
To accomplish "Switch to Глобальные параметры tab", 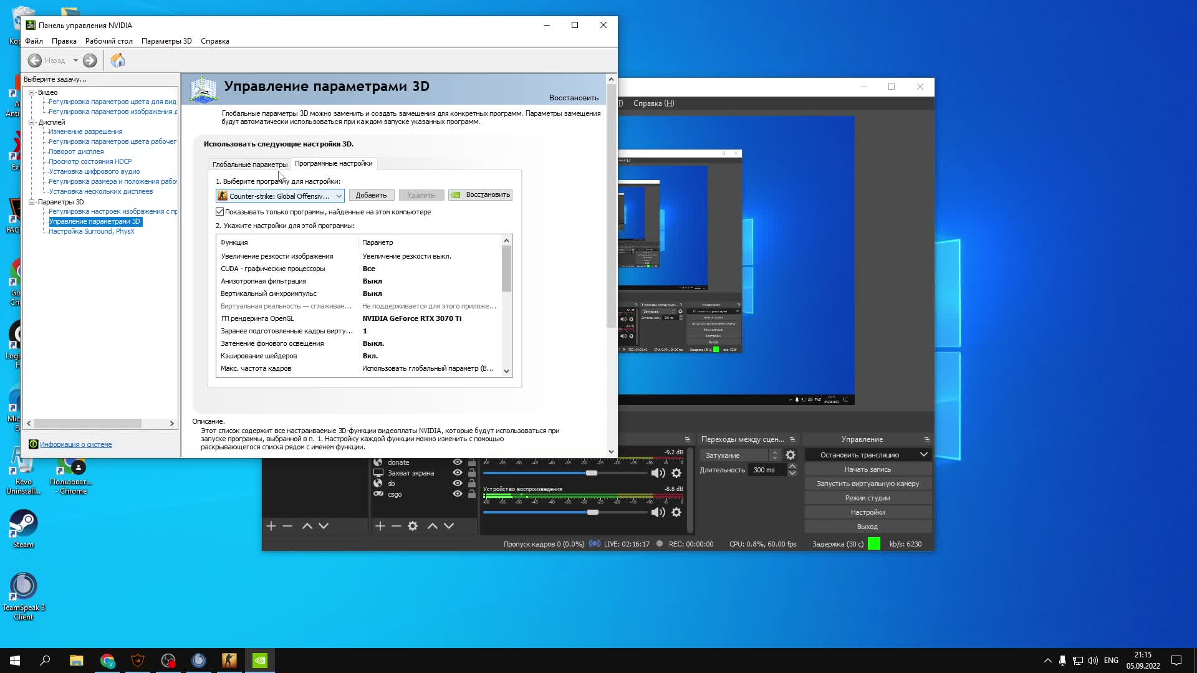I will point(250,165).
